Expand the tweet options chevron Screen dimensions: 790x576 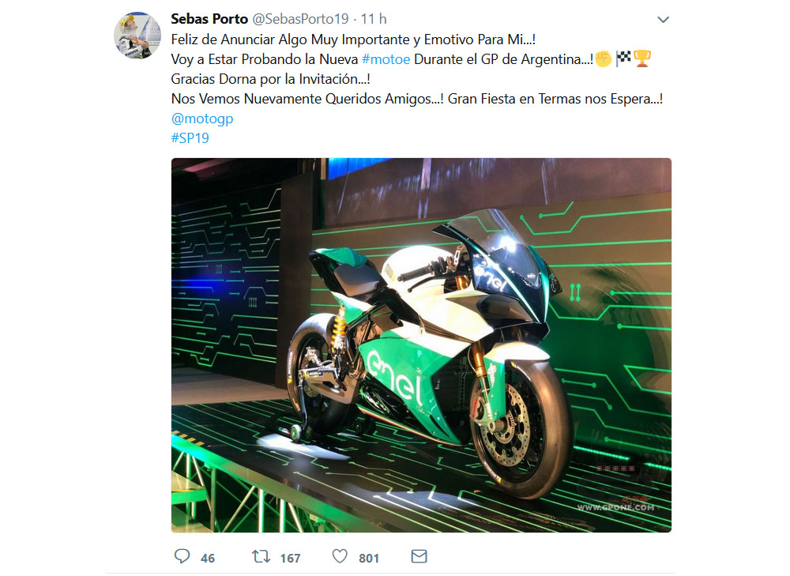point(664,19)
